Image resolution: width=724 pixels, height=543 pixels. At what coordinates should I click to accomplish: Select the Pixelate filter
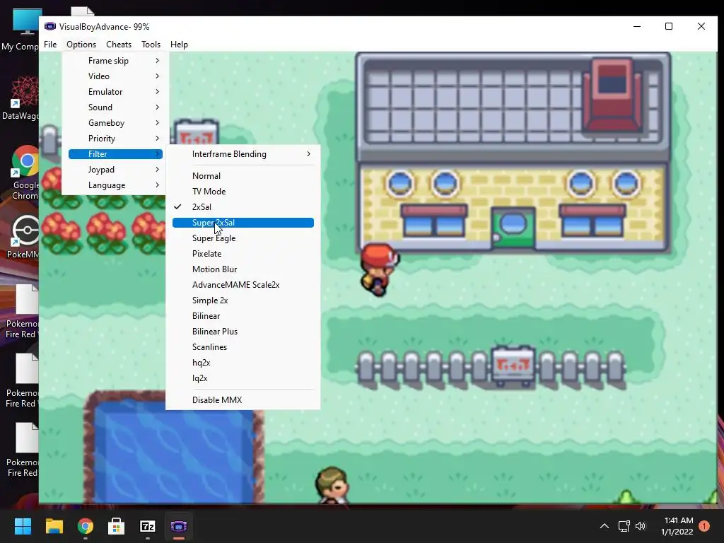[243, 254]
